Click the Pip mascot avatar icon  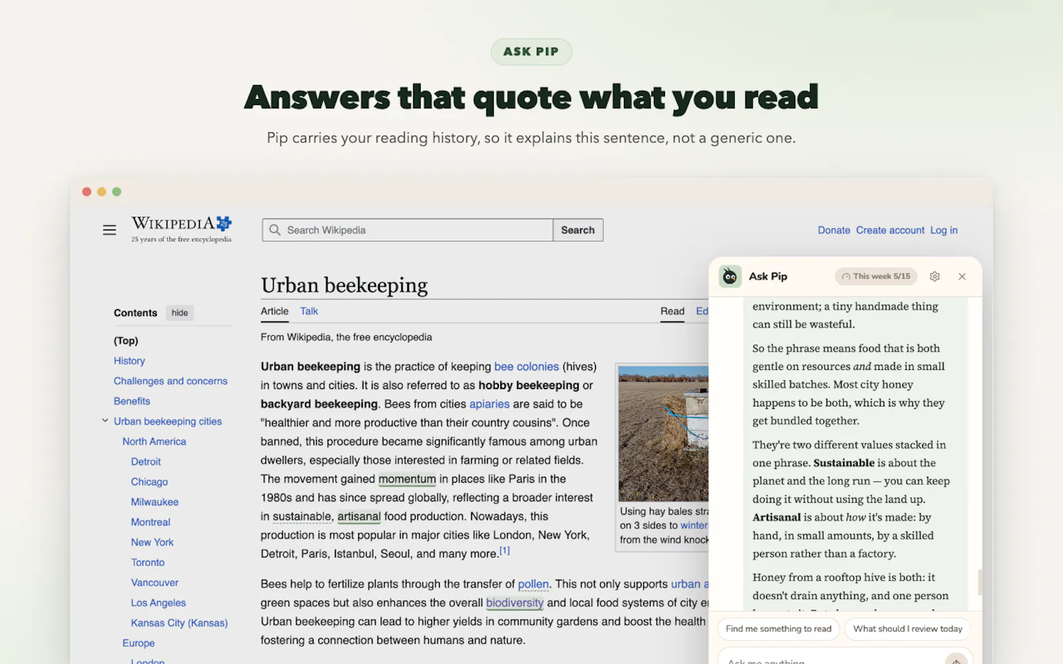(730, 276)
